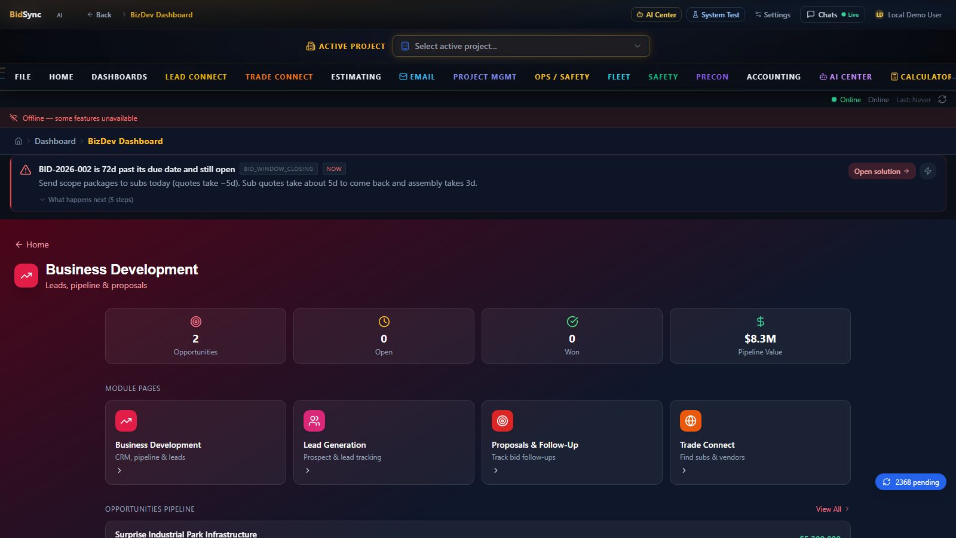Click the Business Development trending icon in module card
This screenshot has height=538, width=956.
(126, 421)
